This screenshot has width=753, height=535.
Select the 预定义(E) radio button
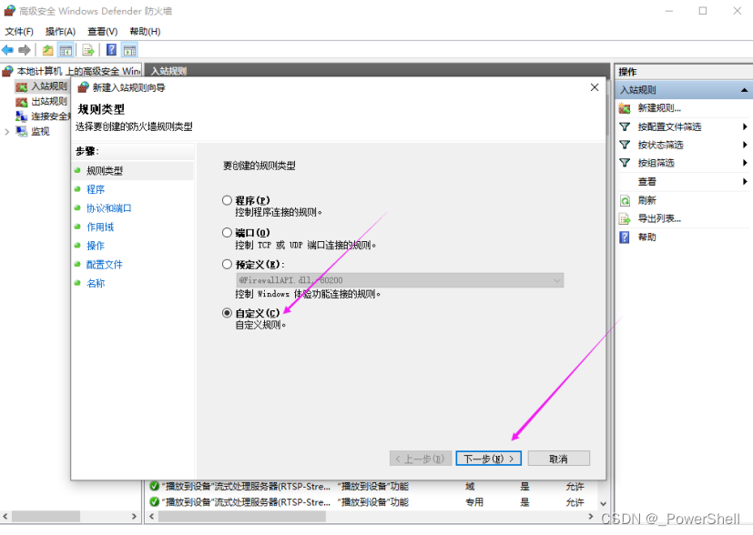[227, 265]
